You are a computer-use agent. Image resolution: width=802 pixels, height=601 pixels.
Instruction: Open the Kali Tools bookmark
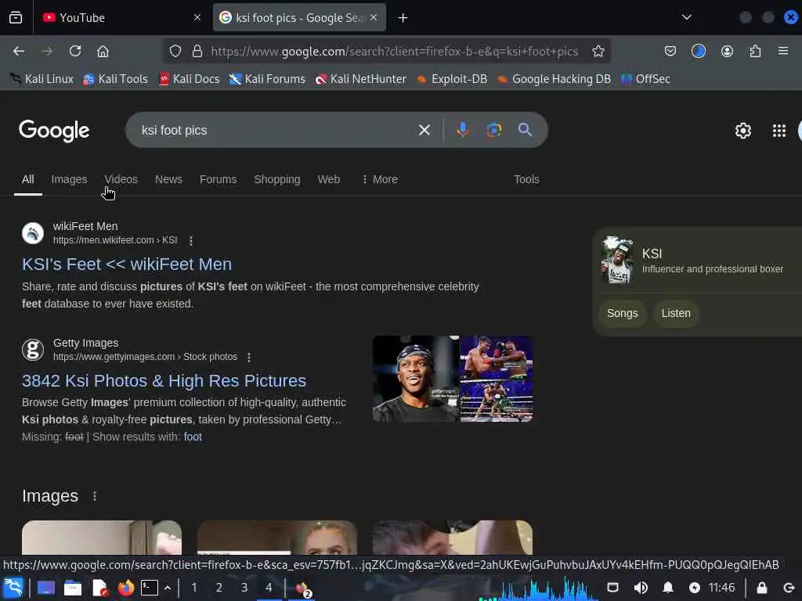(116, 79)
